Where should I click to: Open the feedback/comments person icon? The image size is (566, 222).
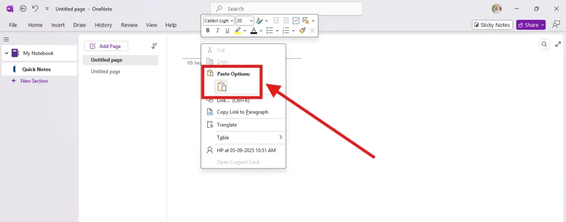(x=556, y=24)
